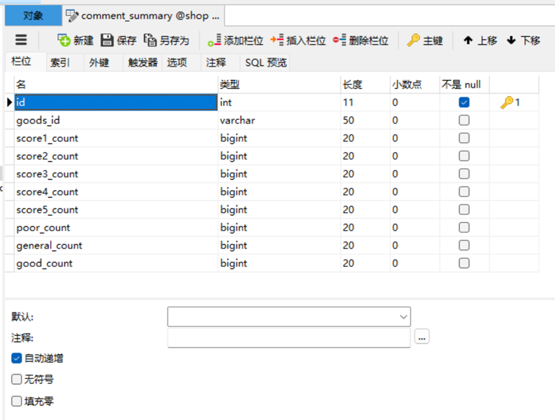
Task: Click the bigint type of score5_count
Action: coord(279,210)
